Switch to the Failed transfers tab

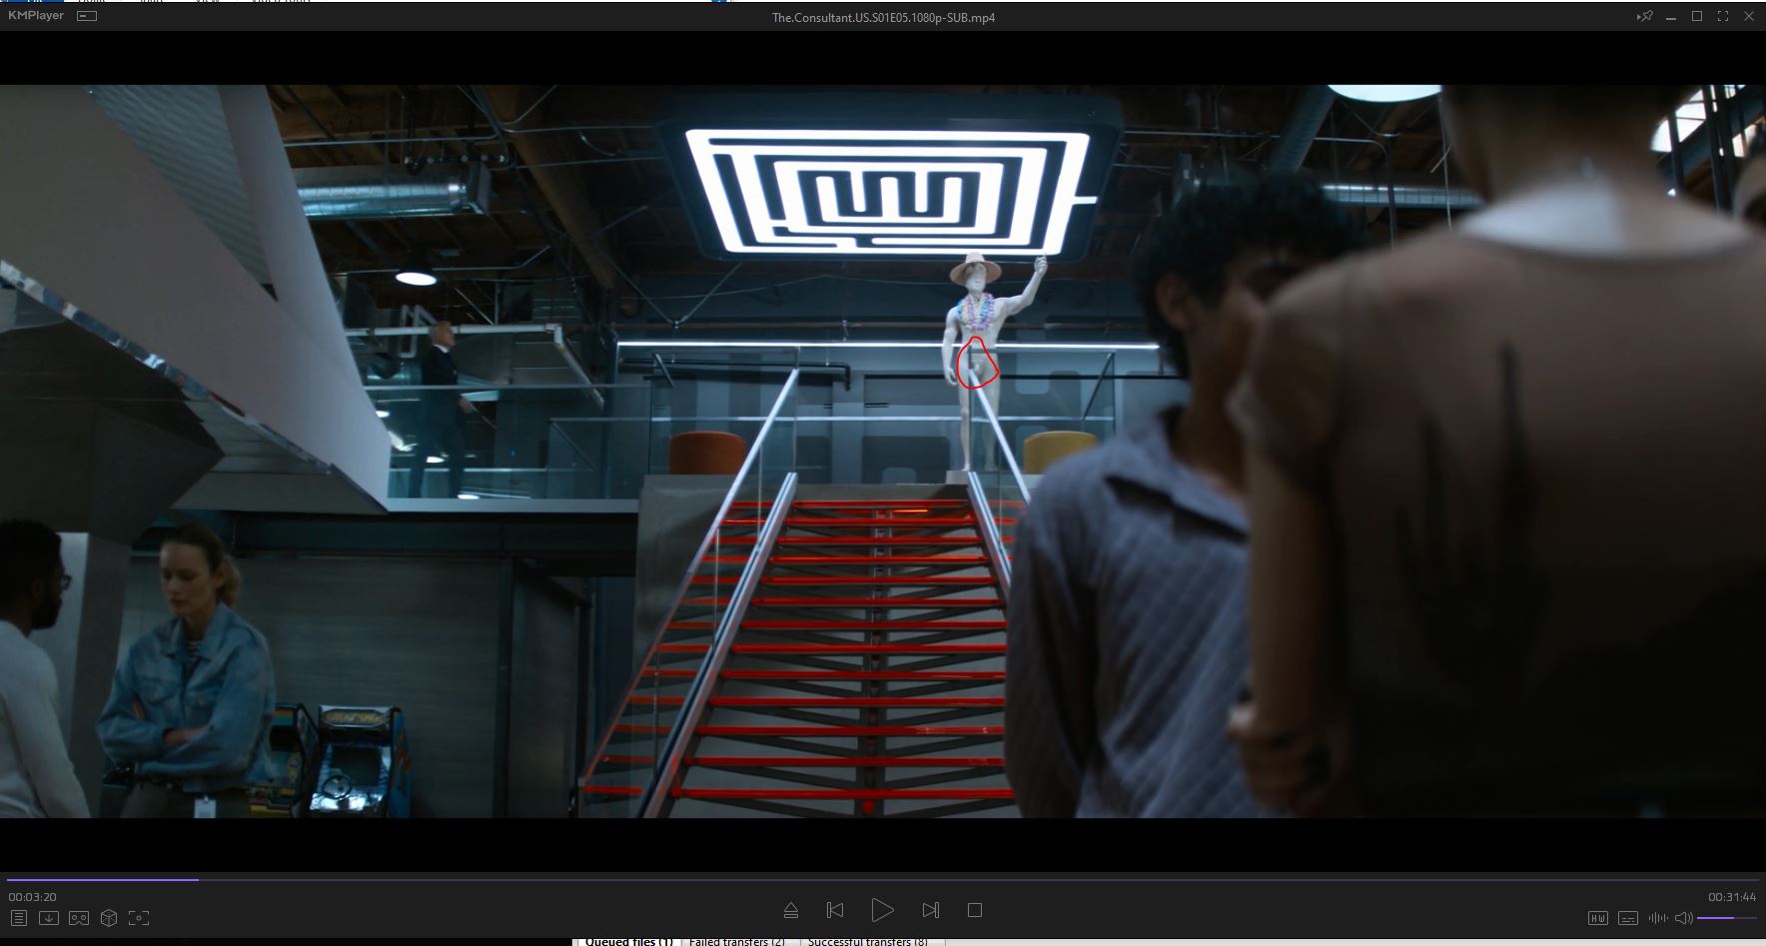[736, 941]
